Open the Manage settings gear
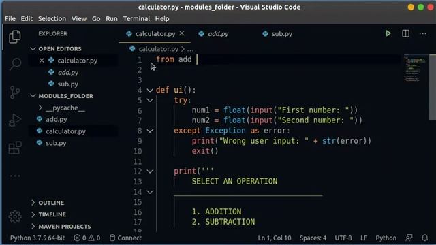 15,216
